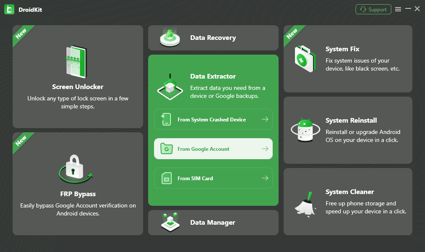Switch to the Data Extractor section

tap(213, 76)
